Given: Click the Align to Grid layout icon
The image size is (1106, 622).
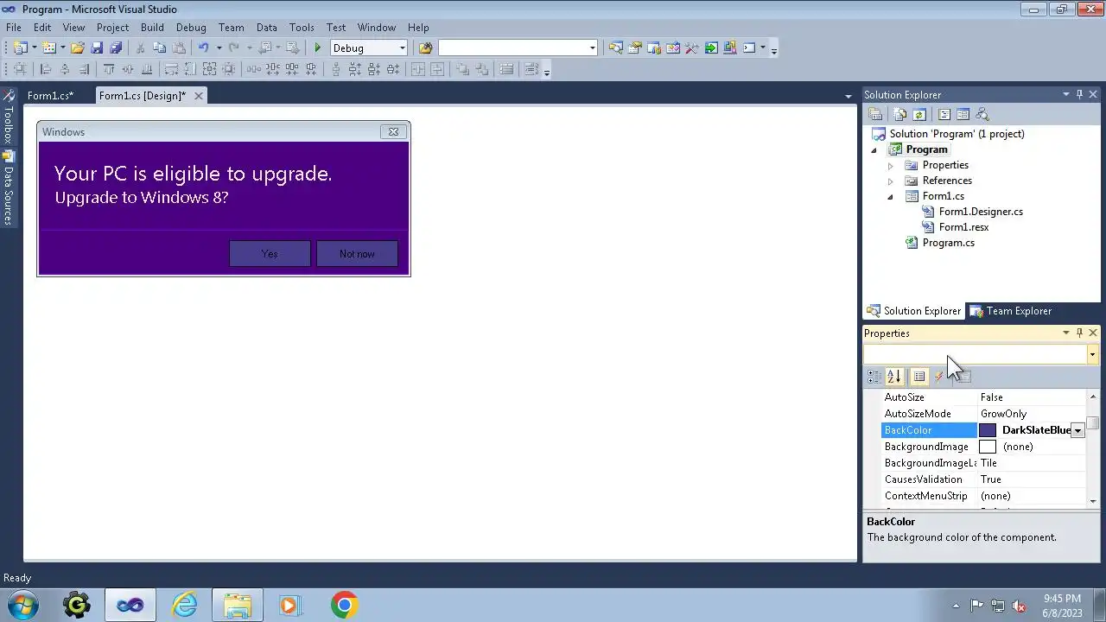Looking at the screenshot, I should point(19,69).
